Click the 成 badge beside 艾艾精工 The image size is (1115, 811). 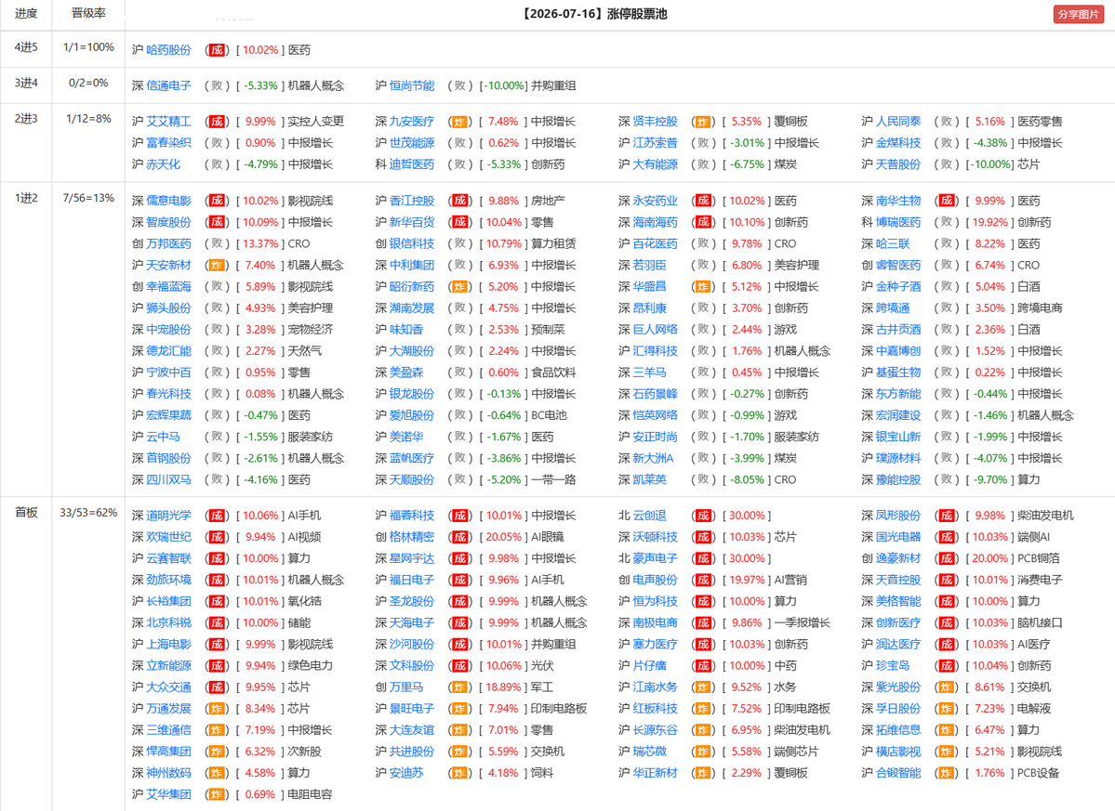point(217,122)
